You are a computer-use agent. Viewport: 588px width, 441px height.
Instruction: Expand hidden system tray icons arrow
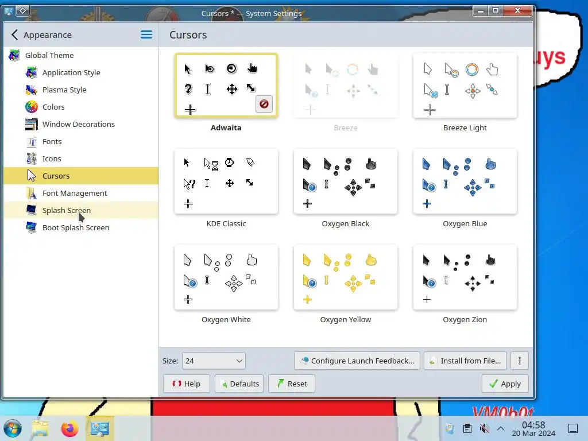[501, 428]
